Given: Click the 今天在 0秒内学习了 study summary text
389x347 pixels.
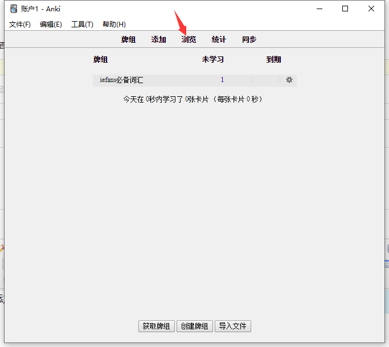Looking at the screenshot, I should (193, 99).
